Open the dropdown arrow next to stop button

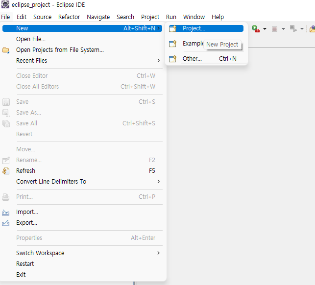coord(283,29)
